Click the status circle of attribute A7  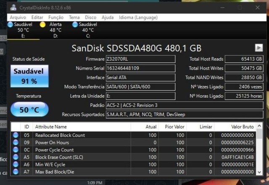coord(16,172)
